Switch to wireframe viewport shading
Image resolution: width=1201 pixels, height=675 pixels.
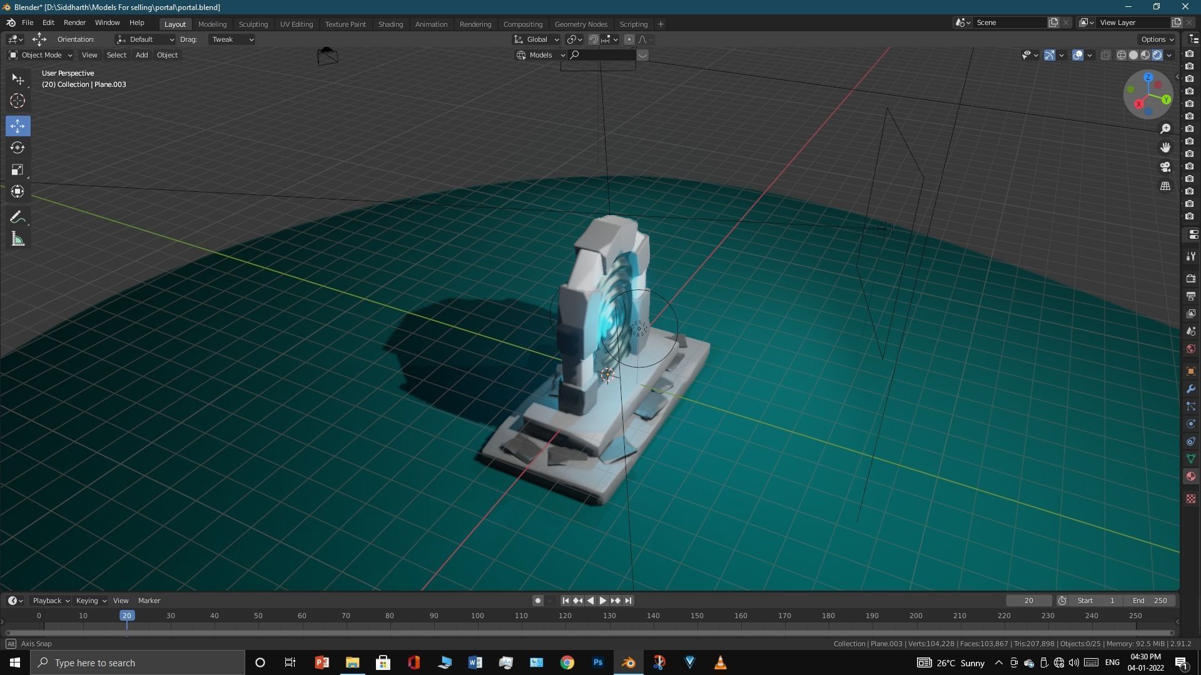(1122, 55)
